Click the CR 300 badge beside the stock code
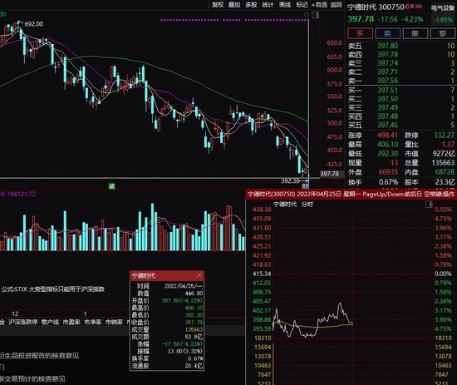The height and width of the screenshot is (385, 457). tap(414, 7)
